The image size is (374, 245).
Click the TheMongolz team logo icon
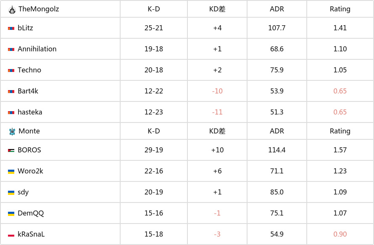pos(12,10)
